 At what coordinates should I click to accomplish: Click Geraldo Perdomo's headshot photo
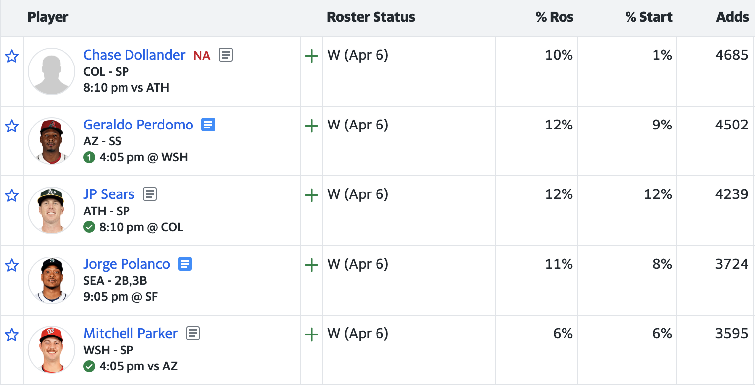click(52, 141)
